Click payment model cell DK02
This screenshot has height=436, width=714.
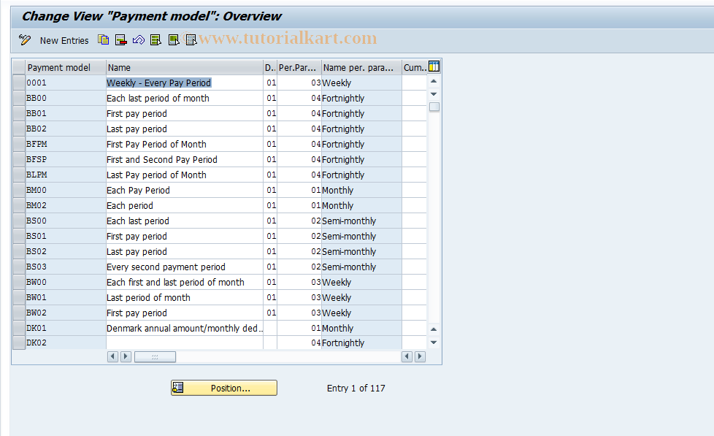[x=66, y=343]
